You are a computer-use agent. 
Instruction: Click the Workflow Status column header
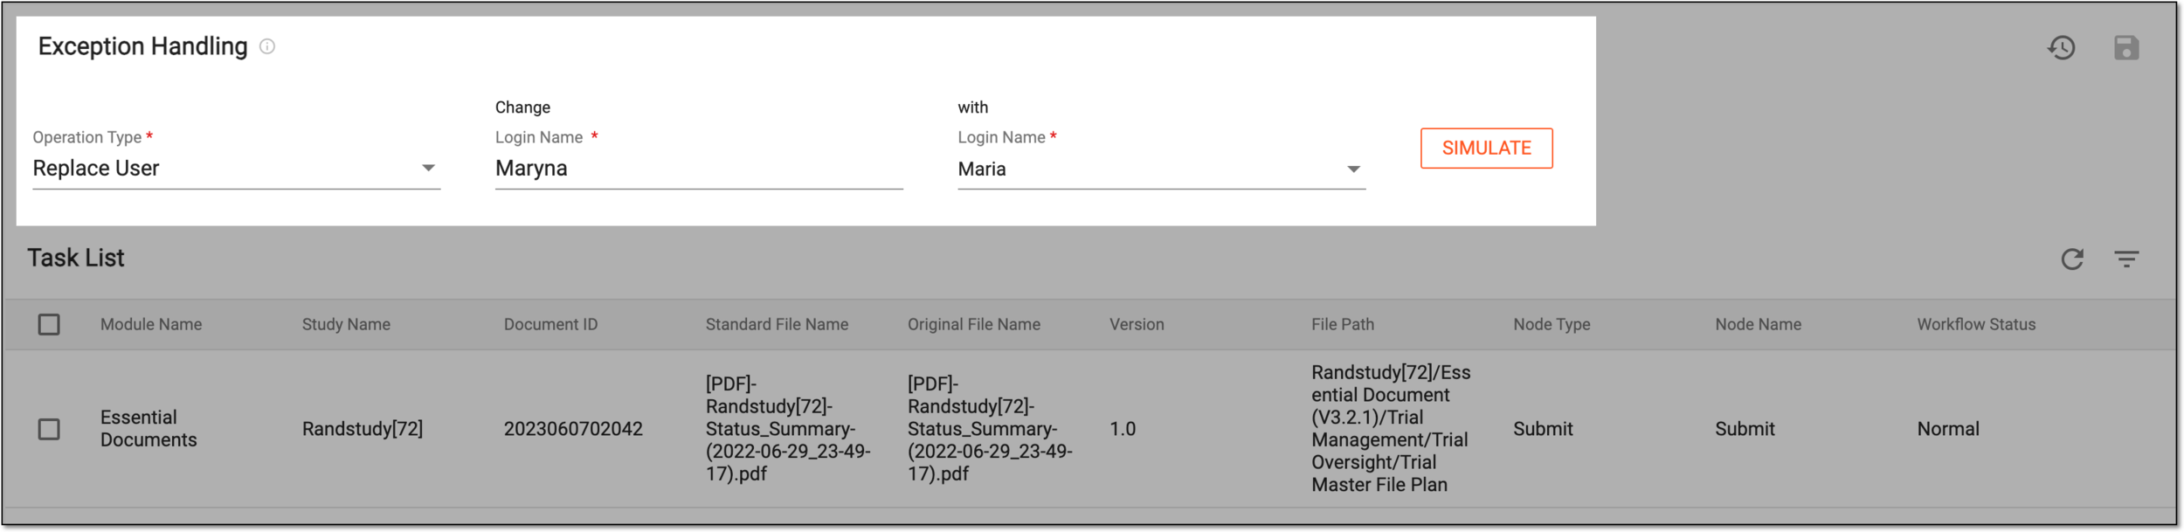(1976, 324)
